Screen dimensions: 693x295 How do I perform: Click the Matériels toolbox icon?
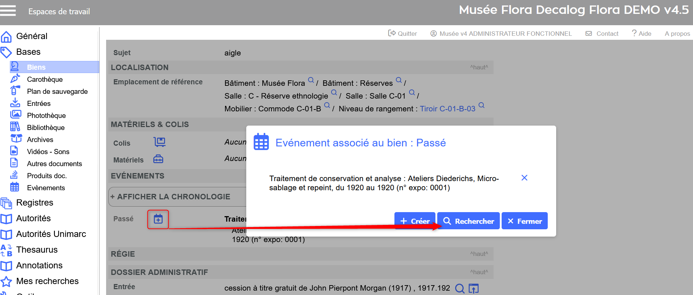point(158,159)
